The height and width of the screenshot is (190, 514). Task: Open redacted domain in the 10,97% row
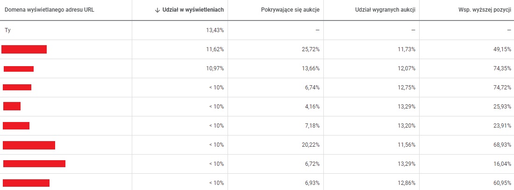(19, 69)
